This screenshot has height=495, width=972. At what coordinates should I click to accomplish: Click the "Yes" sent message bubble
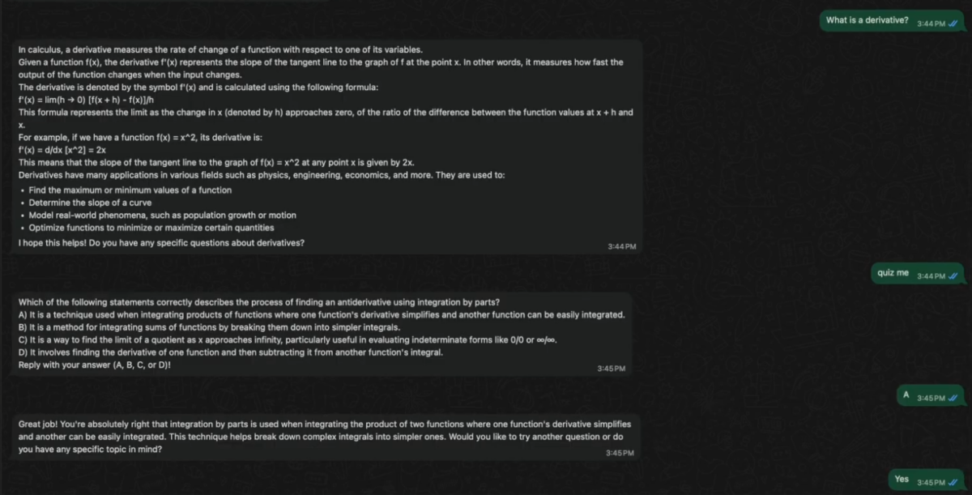(902, 480)
